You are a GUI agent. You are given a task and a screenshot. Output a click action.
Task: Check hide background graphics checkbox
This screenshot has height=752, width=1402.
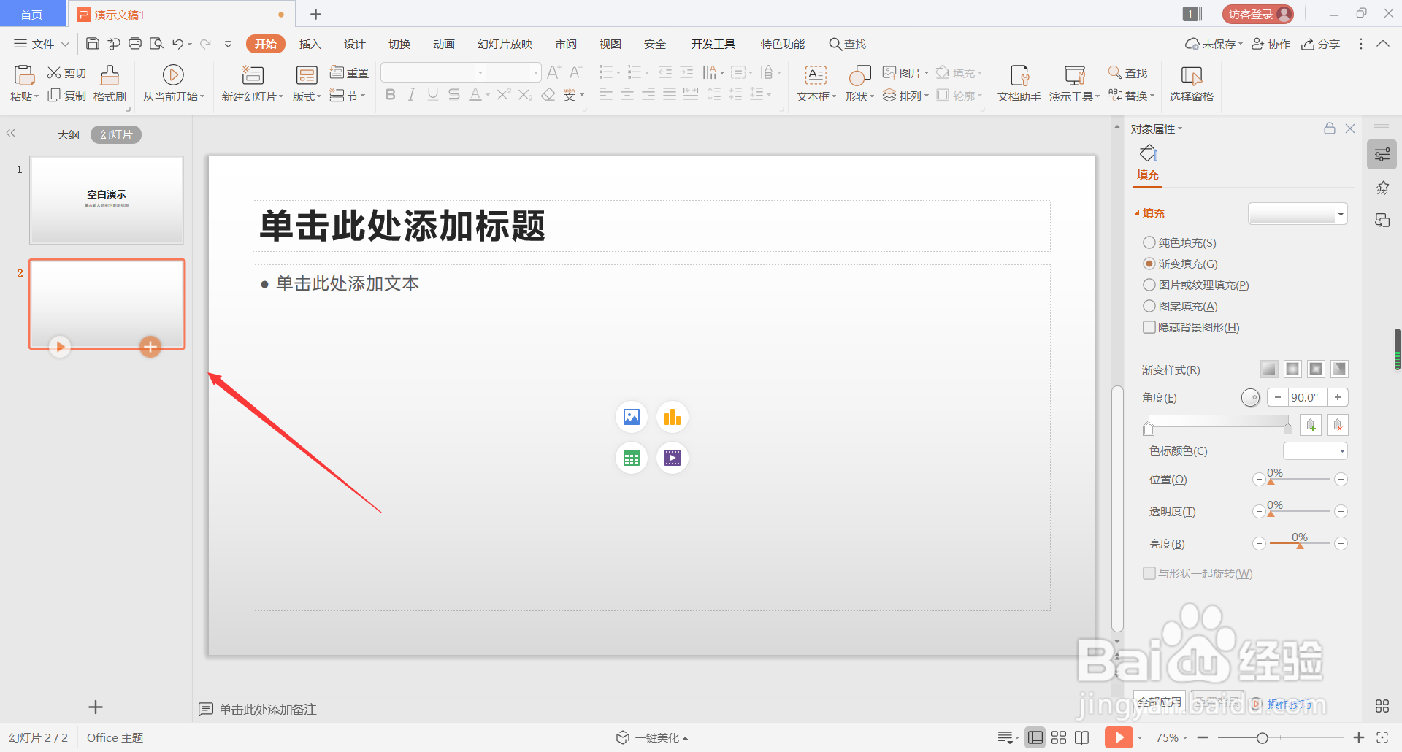pos(1149,327)
